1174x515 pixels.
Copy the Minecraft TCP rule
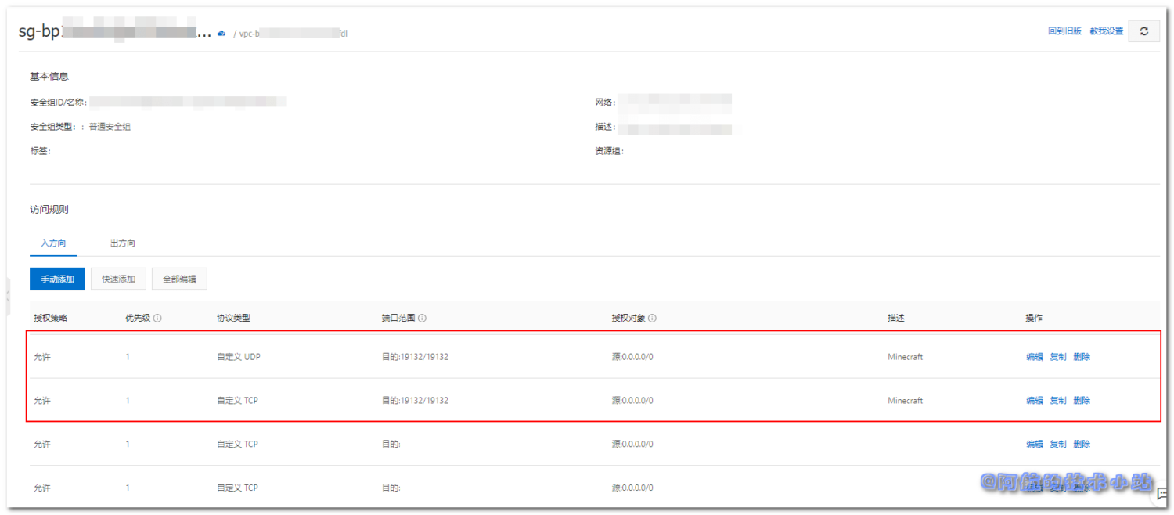[x=1057, y=400]
